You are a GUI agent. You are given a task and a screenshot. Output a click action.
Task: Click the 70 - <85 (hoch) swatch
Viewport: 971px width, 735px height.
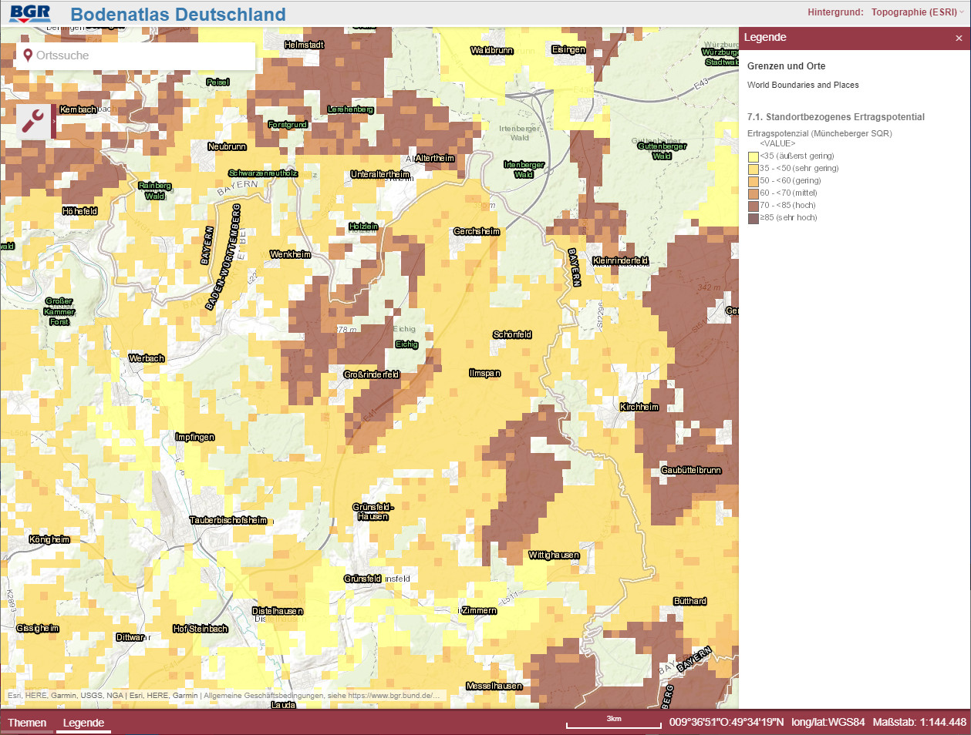[754, 206]
